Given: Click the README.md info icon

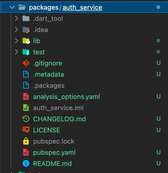Looking at the screenshot, I should (26, 164).
